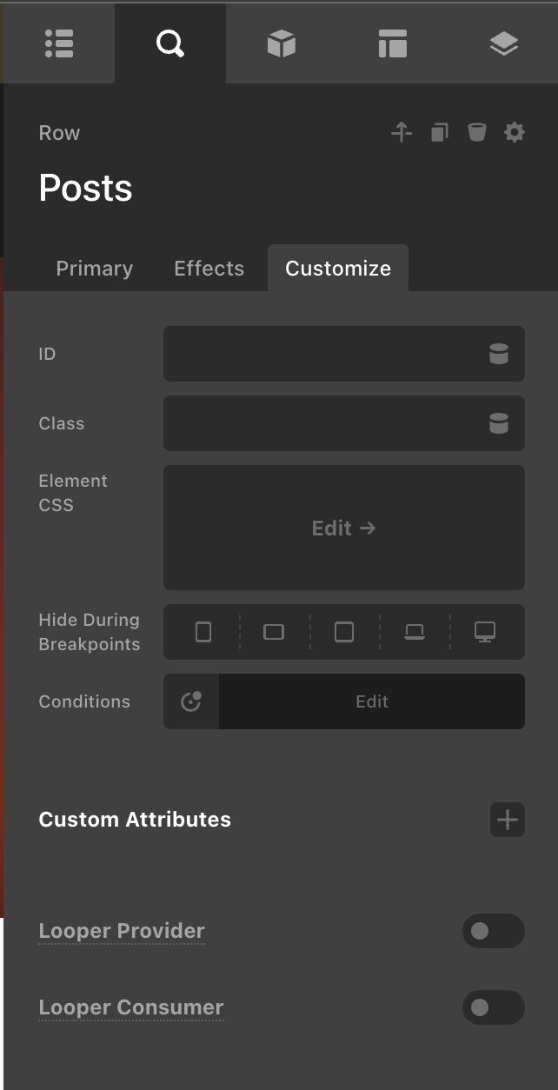Click the dynamic content icon in ID field
Image resolution: width=558 pixels, height=1090 pixels.
coord(498,354)
